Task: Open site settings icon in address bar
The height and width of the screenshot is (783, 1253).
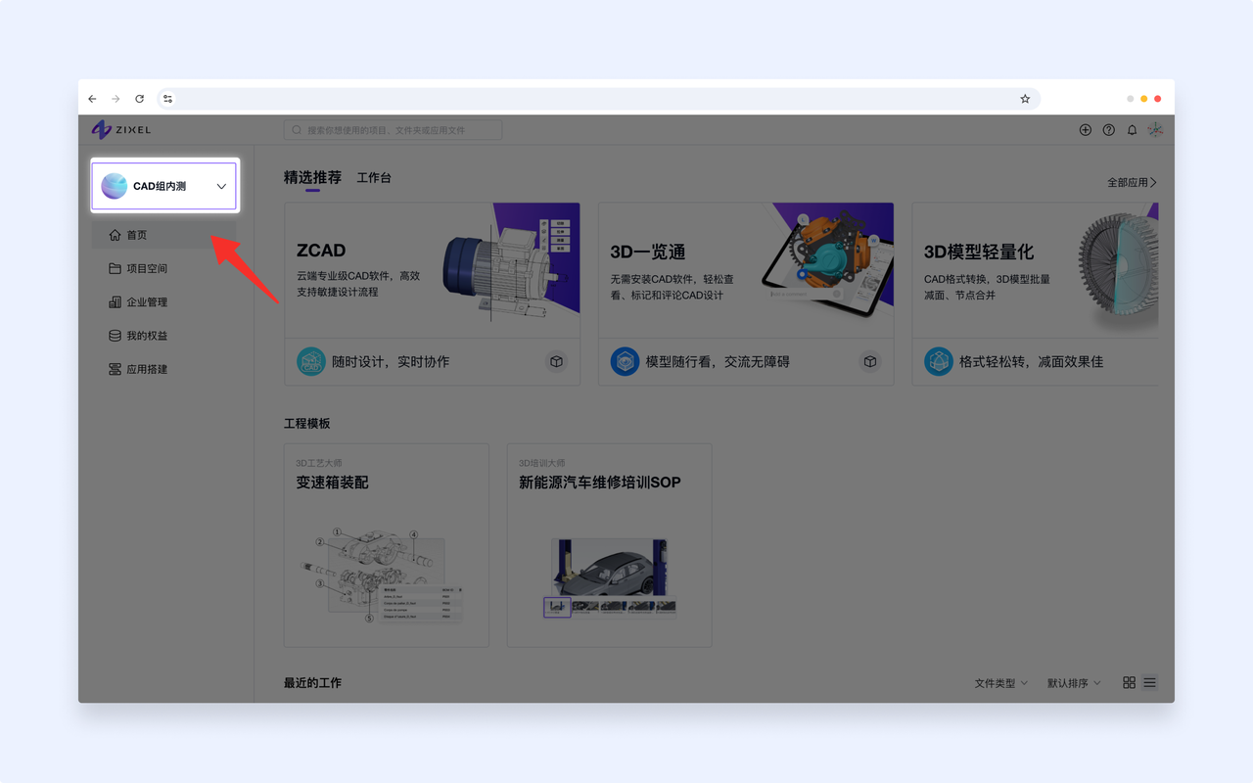Action: click(x=167, y=99)
